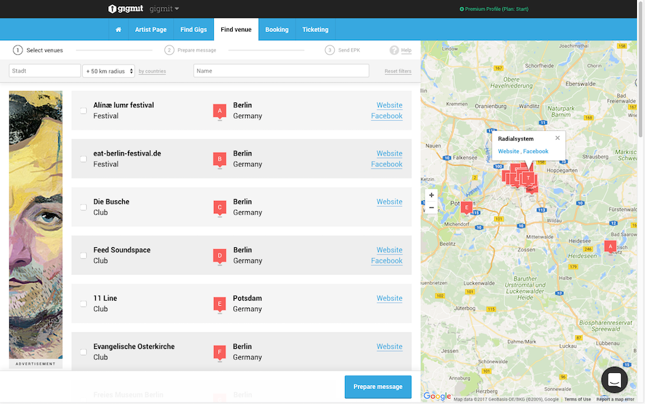This screenshot has height=404, width=645.
Task: Click marker D next to Feed Soundspace
Action: [220, 256]
